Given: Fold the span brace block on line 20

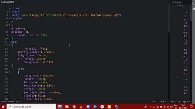Looking at the screenshot, I should (x=9, y=72).
